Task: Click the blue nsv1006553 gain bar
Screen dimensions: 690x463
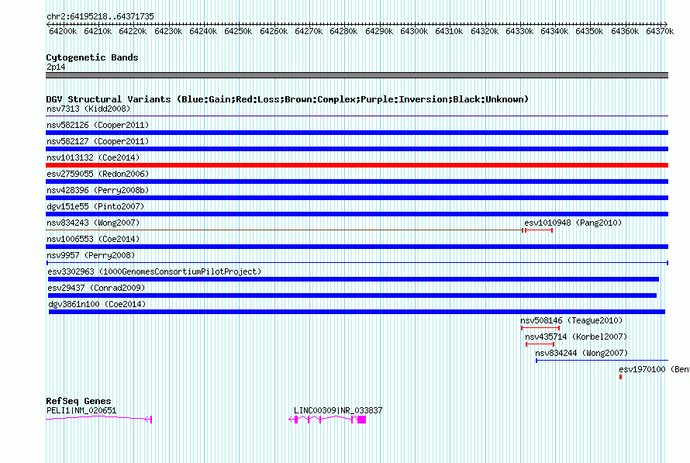Action: pyautogui.click(x=357, y=247)
